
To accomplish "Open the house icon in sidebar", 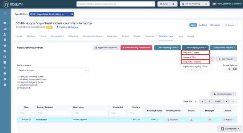I will point(5,45).
